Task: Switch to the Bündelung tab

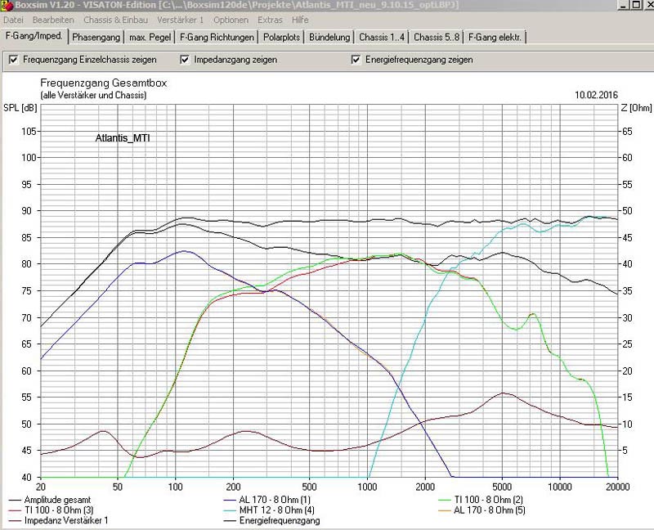Action: (329, 38)
